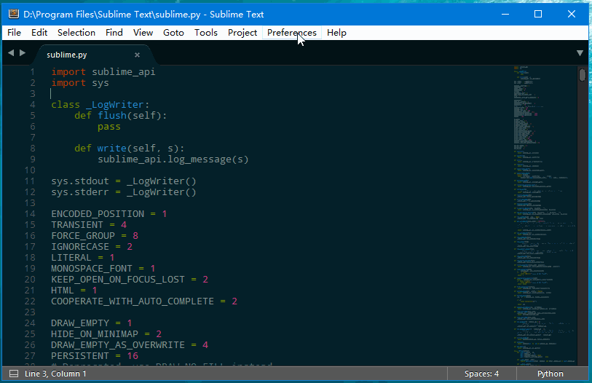The image size is (592, 383).
Task: Open the Find menu
Action: pos(114,33)
